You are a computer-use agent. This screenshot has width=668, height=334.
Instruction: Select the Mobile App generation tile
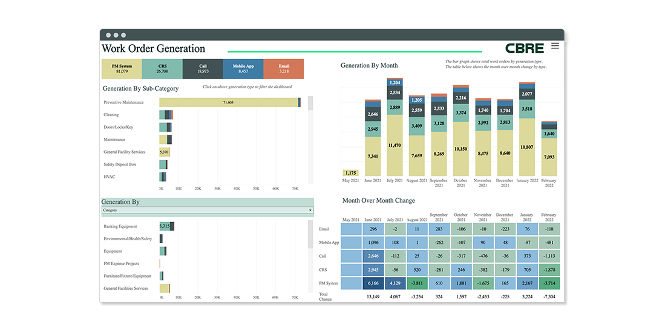click(243, 69)
